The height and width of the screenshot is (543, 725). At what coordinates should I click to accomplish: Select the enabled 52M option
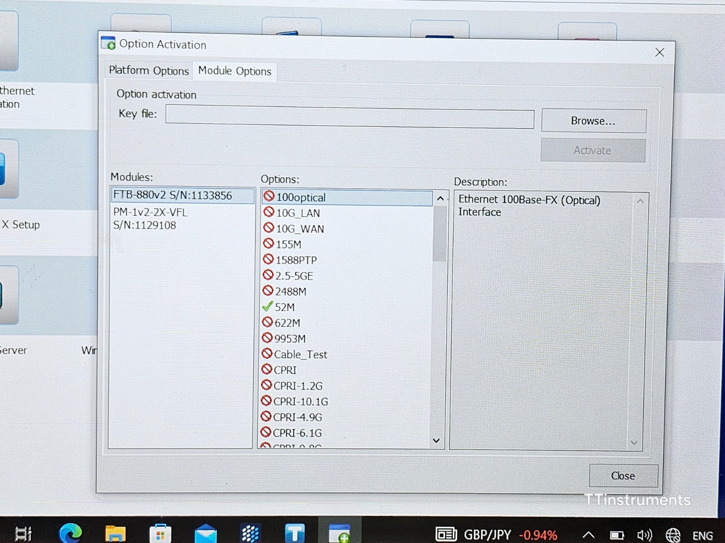click(285, 307)
